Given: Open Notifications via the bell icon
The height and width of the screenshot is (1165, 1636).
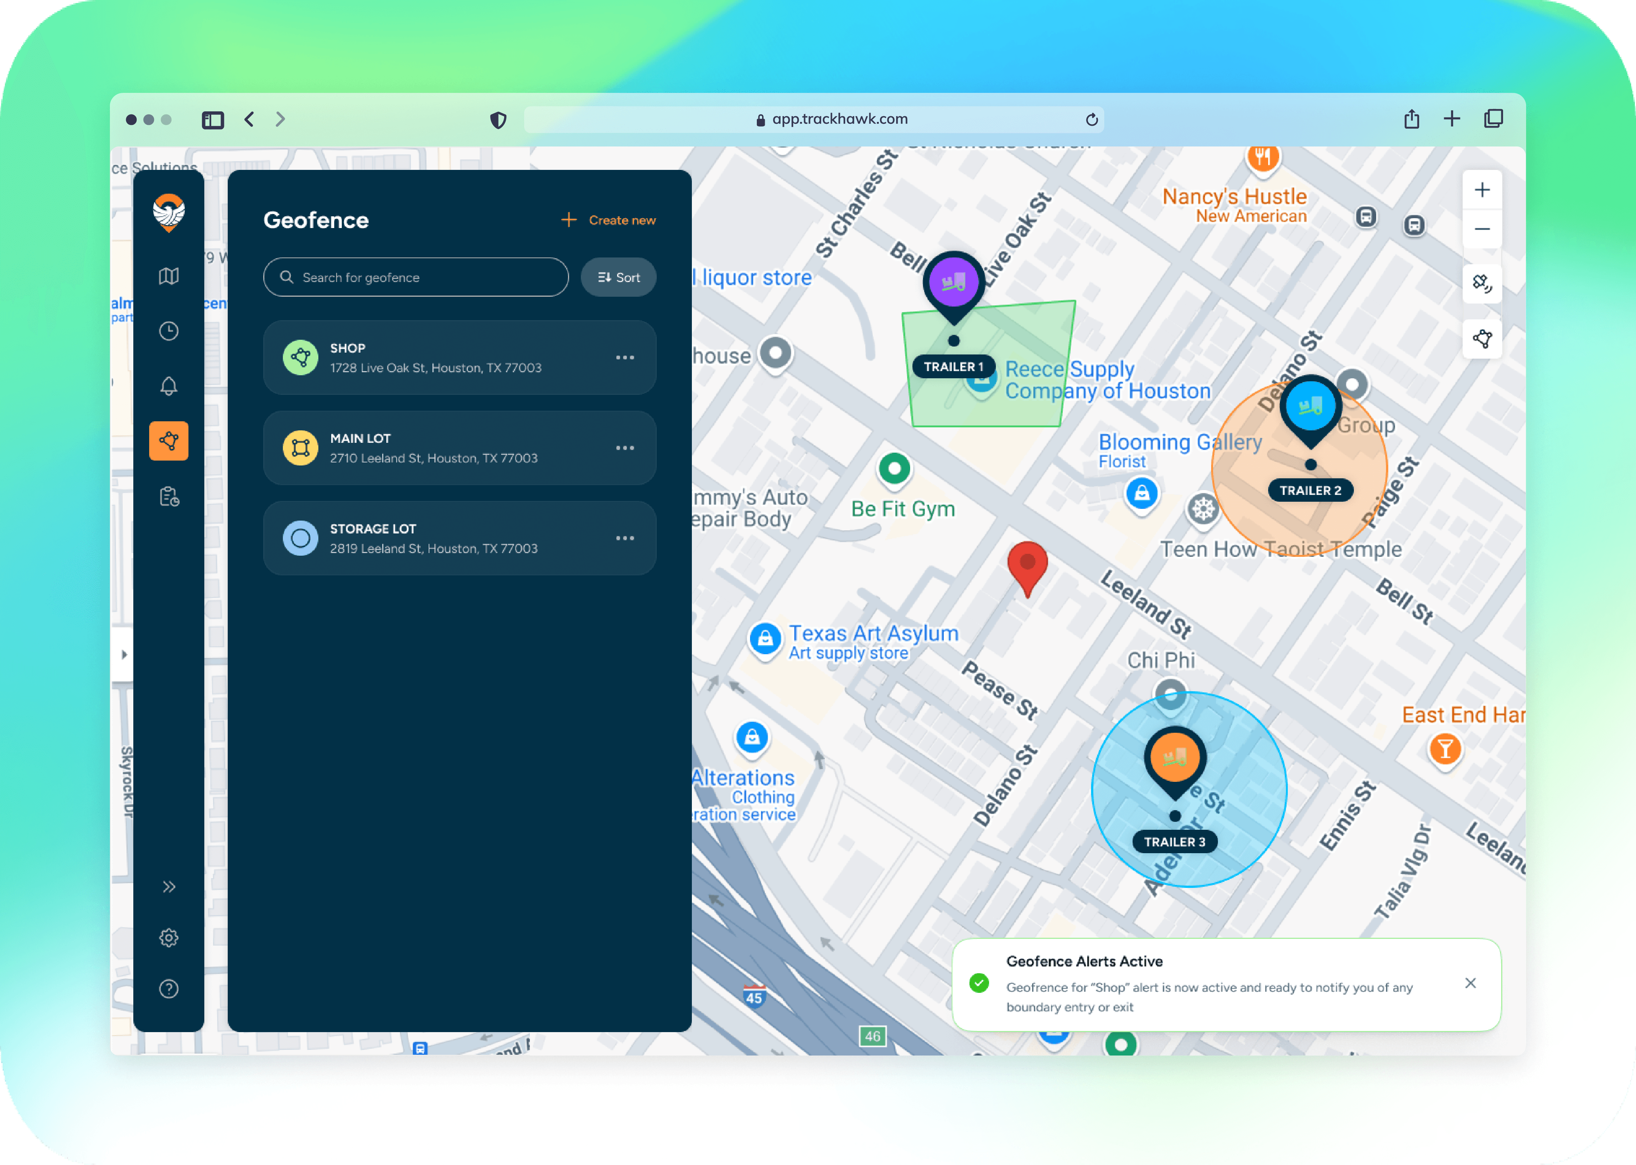Looking at the screenshot, I should point(168,387).
